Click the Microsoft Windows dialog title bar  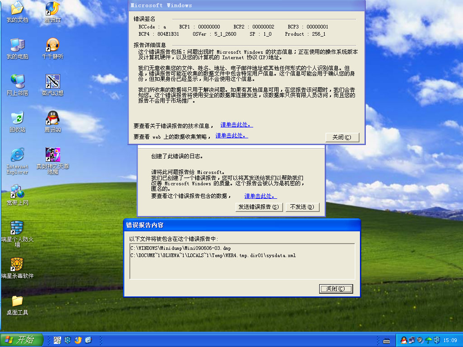pyautogui.click(x=247, y=5)
